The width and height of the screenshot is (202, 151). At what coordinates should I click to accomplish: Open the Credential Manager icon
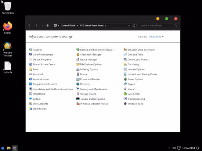pos(78,55)
